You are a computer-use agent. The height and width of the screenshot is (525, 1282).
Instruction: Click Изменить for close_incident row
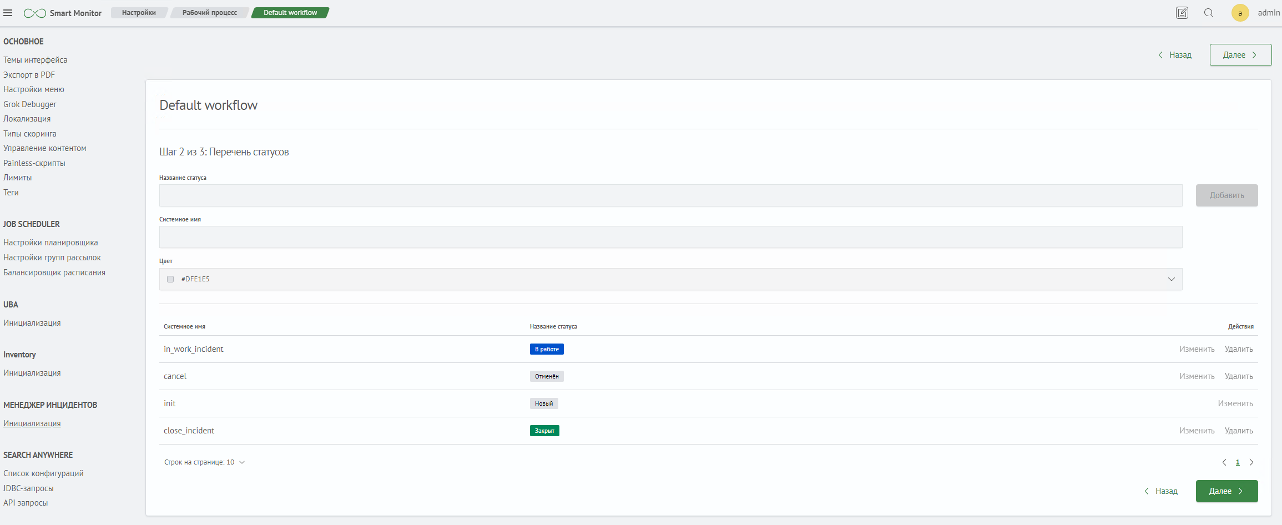[x=1197, y=431]
